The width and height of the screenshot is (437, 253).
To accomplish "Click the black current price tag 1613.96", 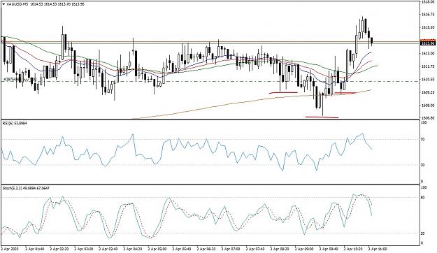I will click(428, 43).
